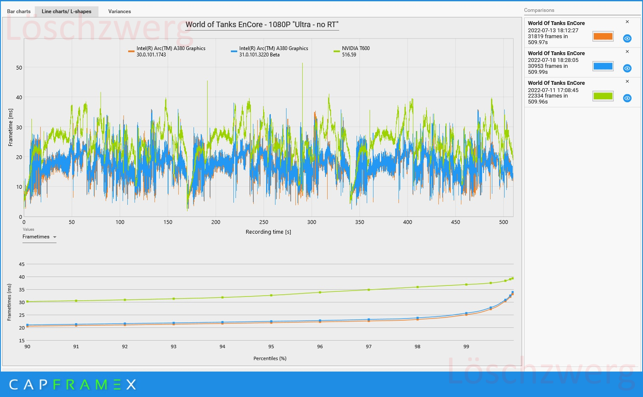Screen dimensions: 643x397
Task: Click the Percentiles (%) axis label
Action: [x=270, y=358]
